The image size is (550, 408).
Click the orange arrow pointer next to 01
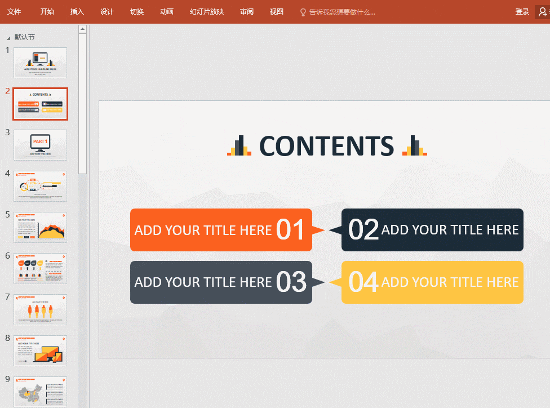318,230
